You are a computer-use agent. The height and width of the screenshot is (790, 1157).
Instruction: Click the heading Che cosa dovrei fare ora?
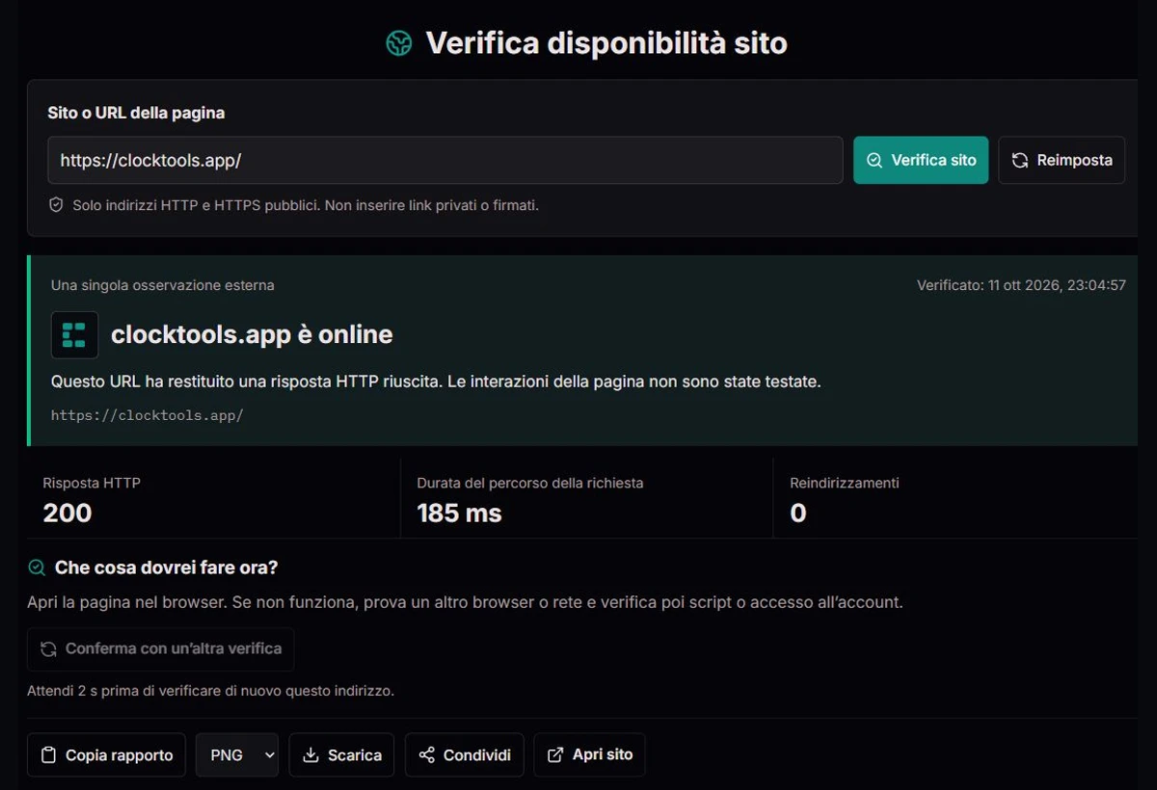166,567
